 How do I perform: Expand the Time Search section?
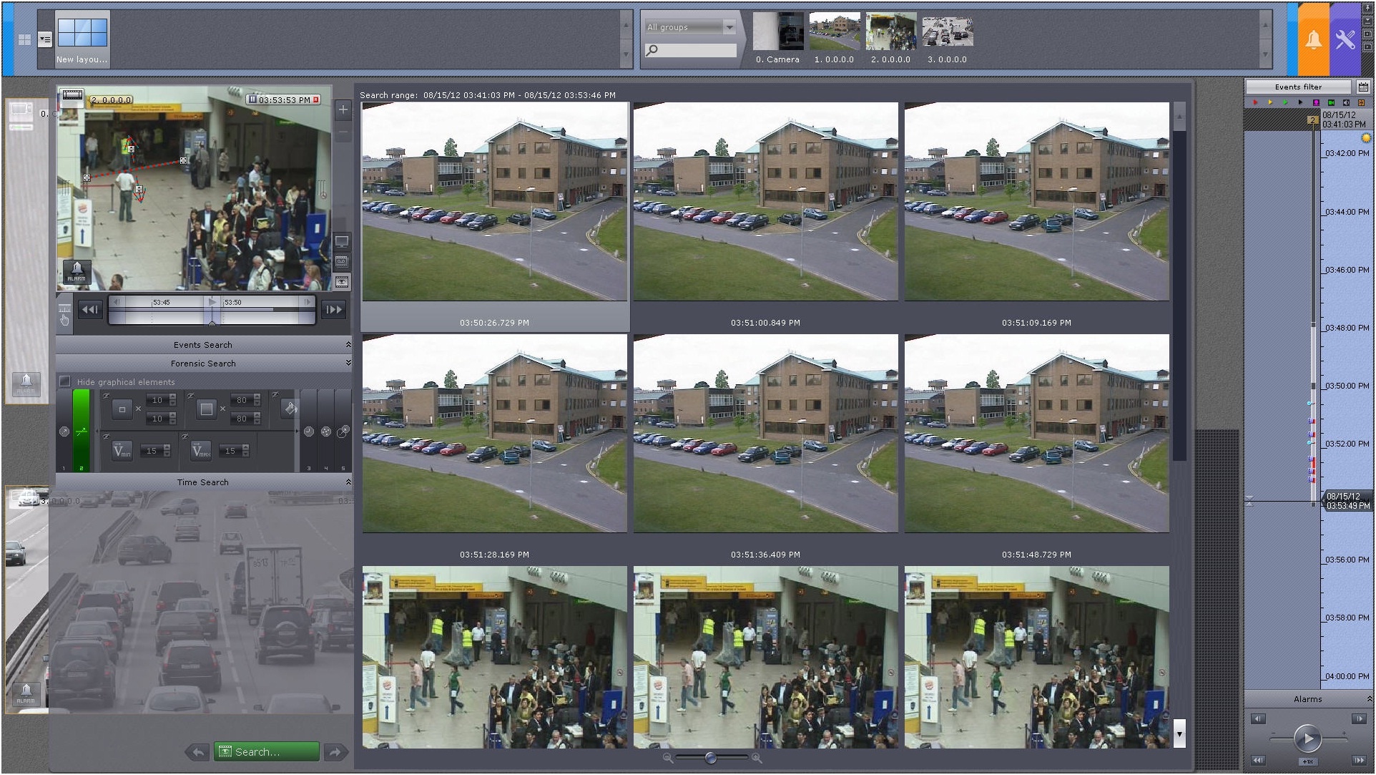coord(203,482)
